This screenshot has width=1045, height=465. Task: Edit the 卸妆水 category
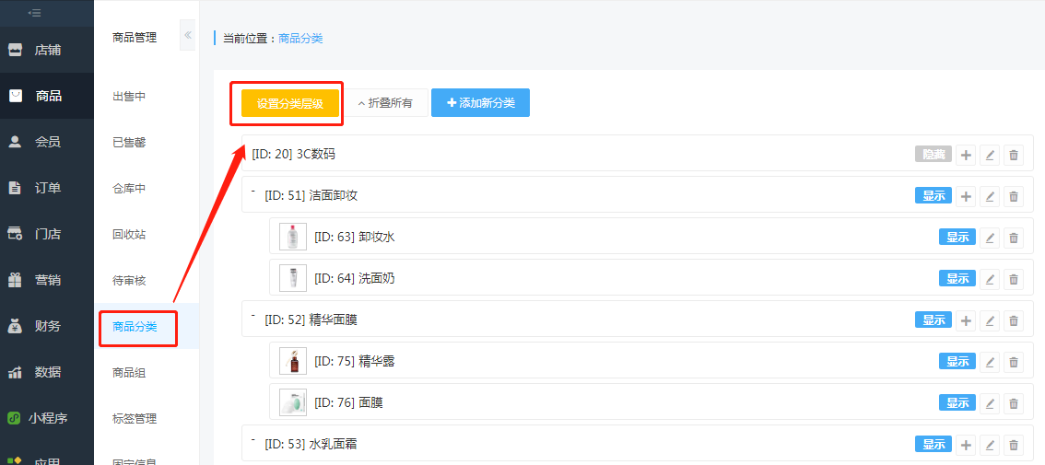point(990,238)
